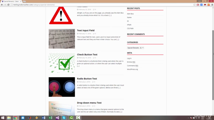Screen dimensions: 214x120
Task: Open the blue checkmark extension icon
Action: [x=201, y=5]
